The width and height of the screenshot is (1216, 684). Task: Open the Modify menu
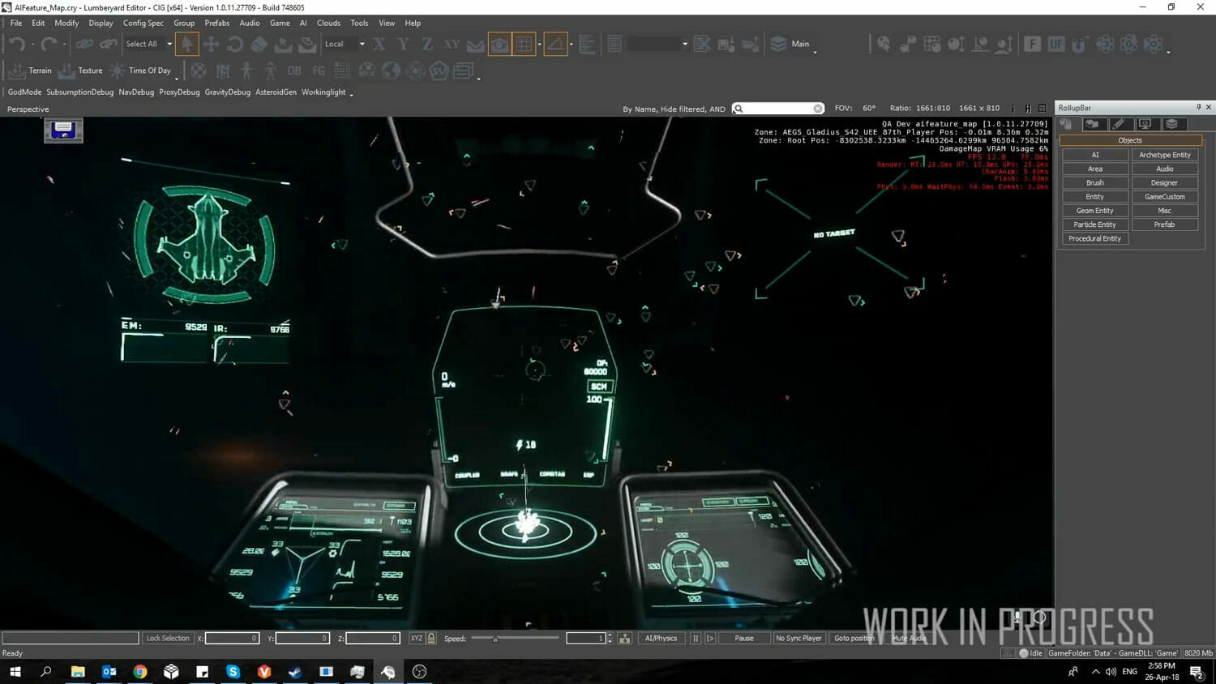[x=66, y=23]
